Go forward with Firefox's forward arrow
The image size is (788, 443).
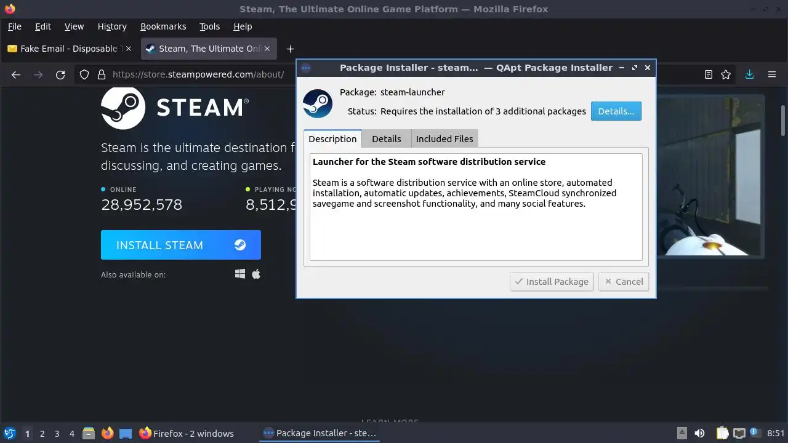point(38,74)
